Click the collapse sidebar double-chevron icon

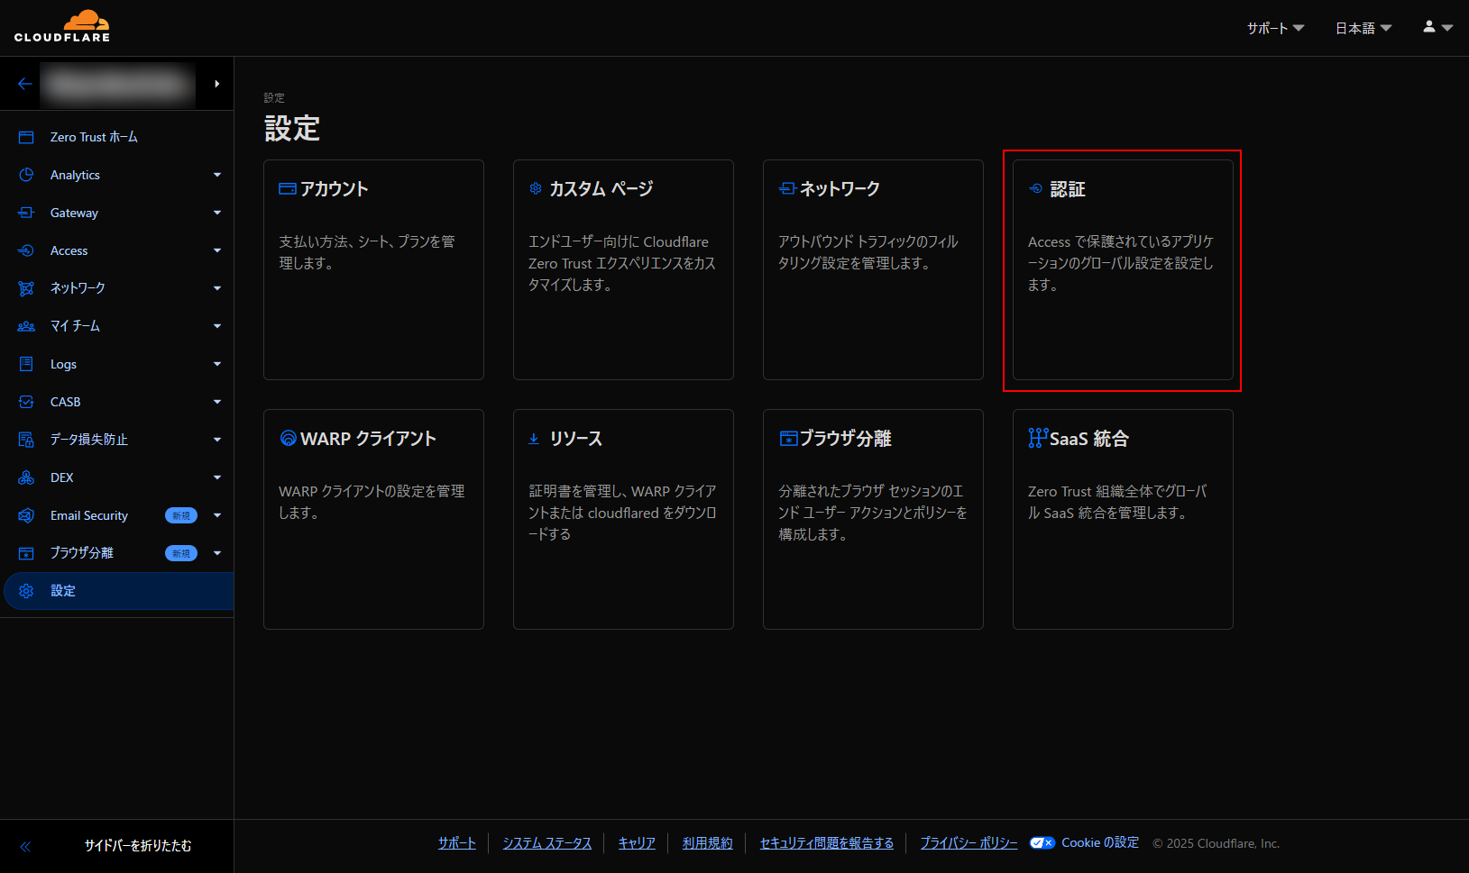pos(25,846)
